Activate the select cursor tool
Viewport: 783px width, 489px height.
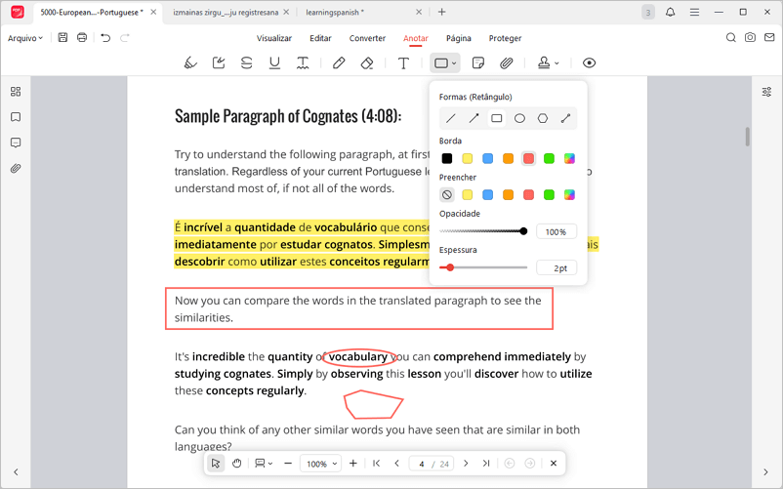216,464
